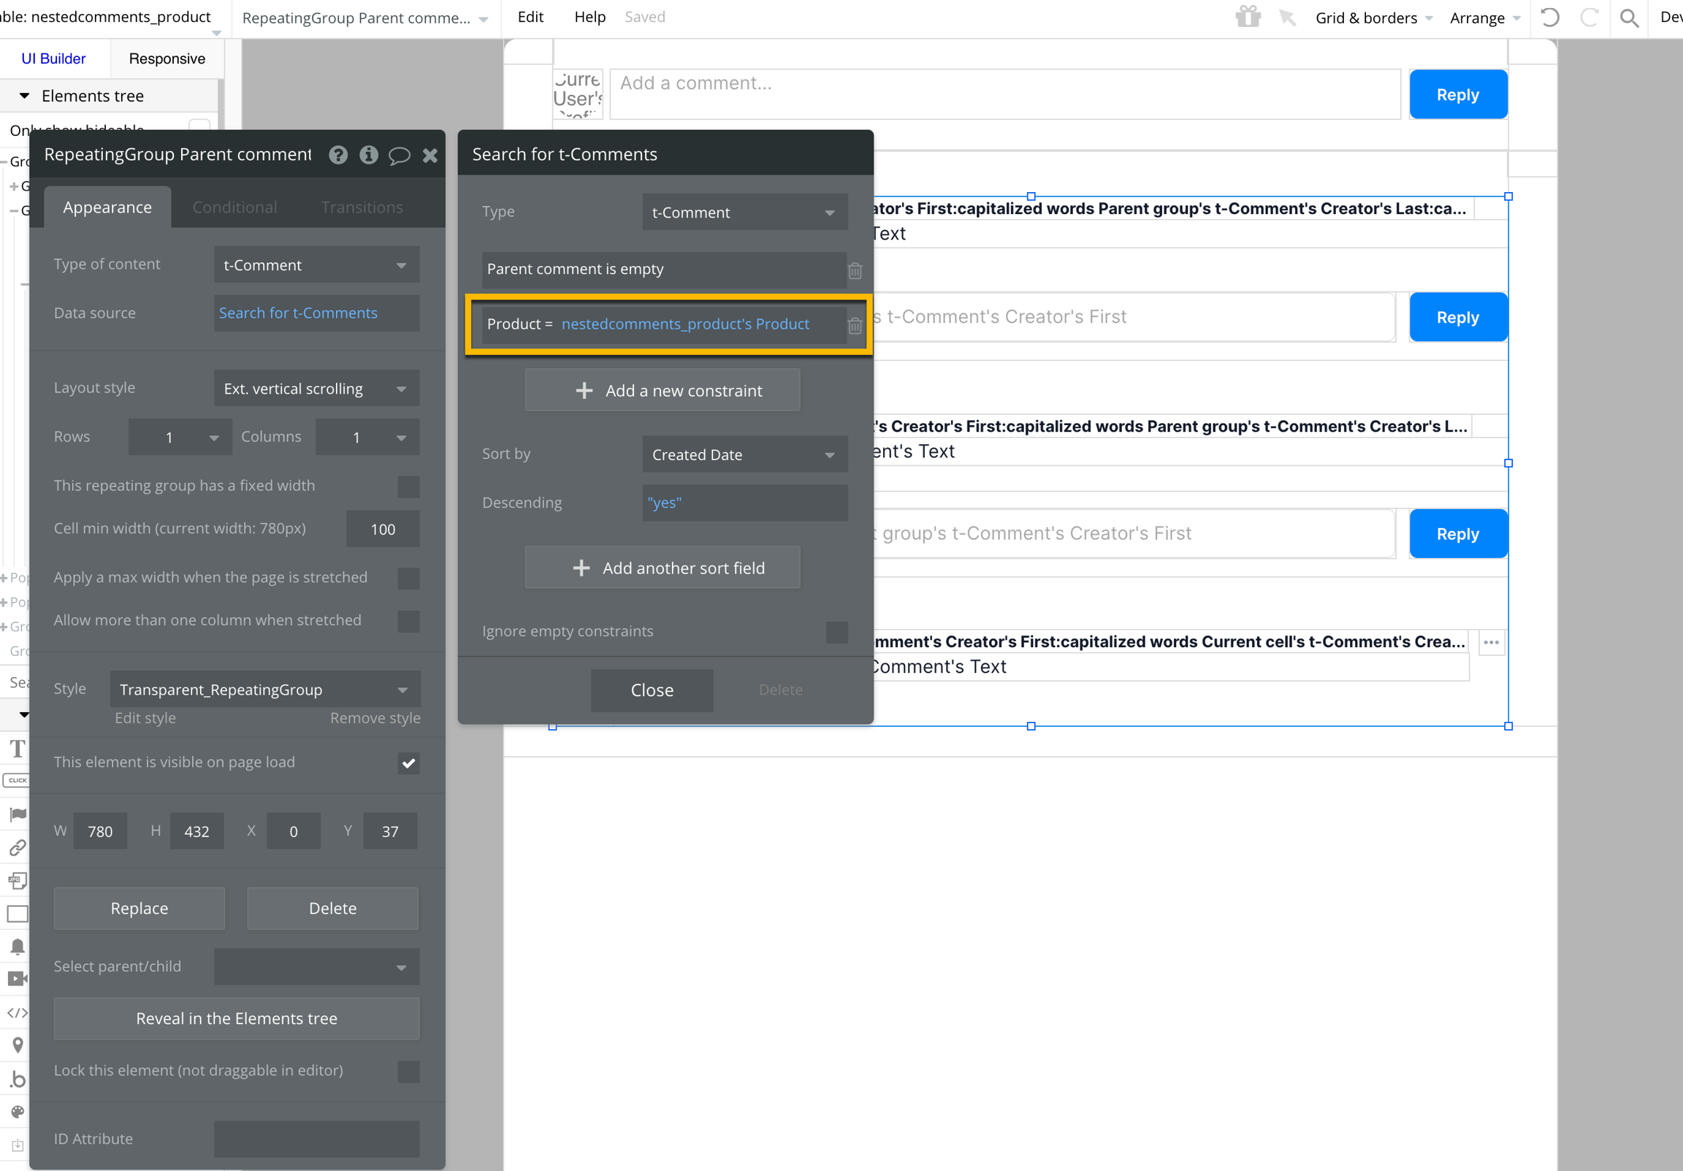This screenshot has width=1683, height=1171.
Task: Click the 'Add a comment...' input field
Action: click(x=1004, y=94)
